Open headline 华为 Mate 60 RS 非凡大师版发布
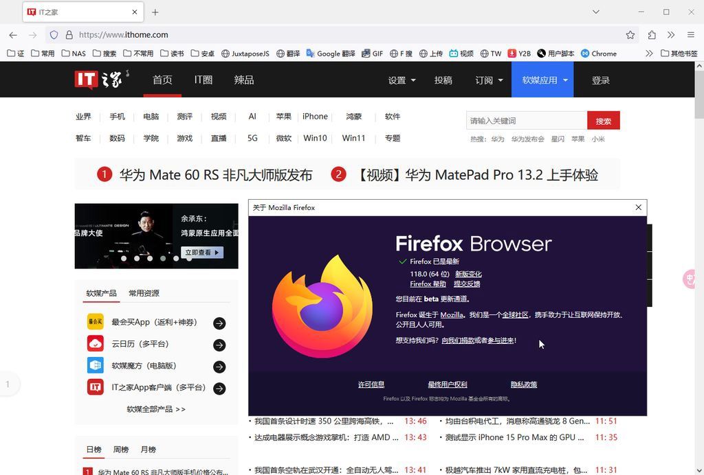Image resolution: width=704 pixels, height=475 pixels. click(x=216, y=174)
